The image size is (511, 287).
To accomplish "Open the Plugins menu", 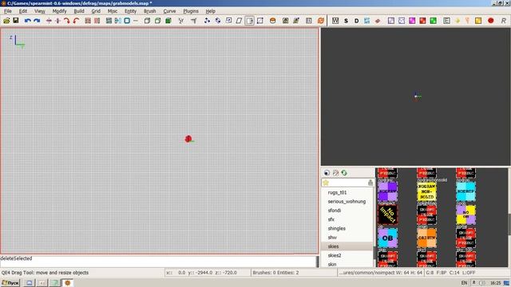I will click(x=191, y=11).
